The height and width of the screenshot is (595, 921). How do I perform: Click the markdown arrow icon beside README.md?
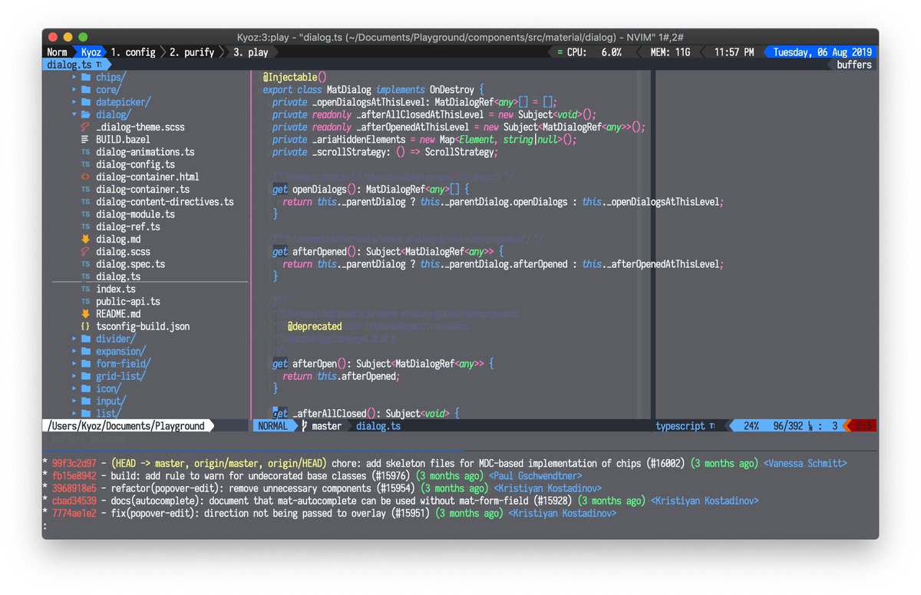pyautogui.click(x=85, y=313)
